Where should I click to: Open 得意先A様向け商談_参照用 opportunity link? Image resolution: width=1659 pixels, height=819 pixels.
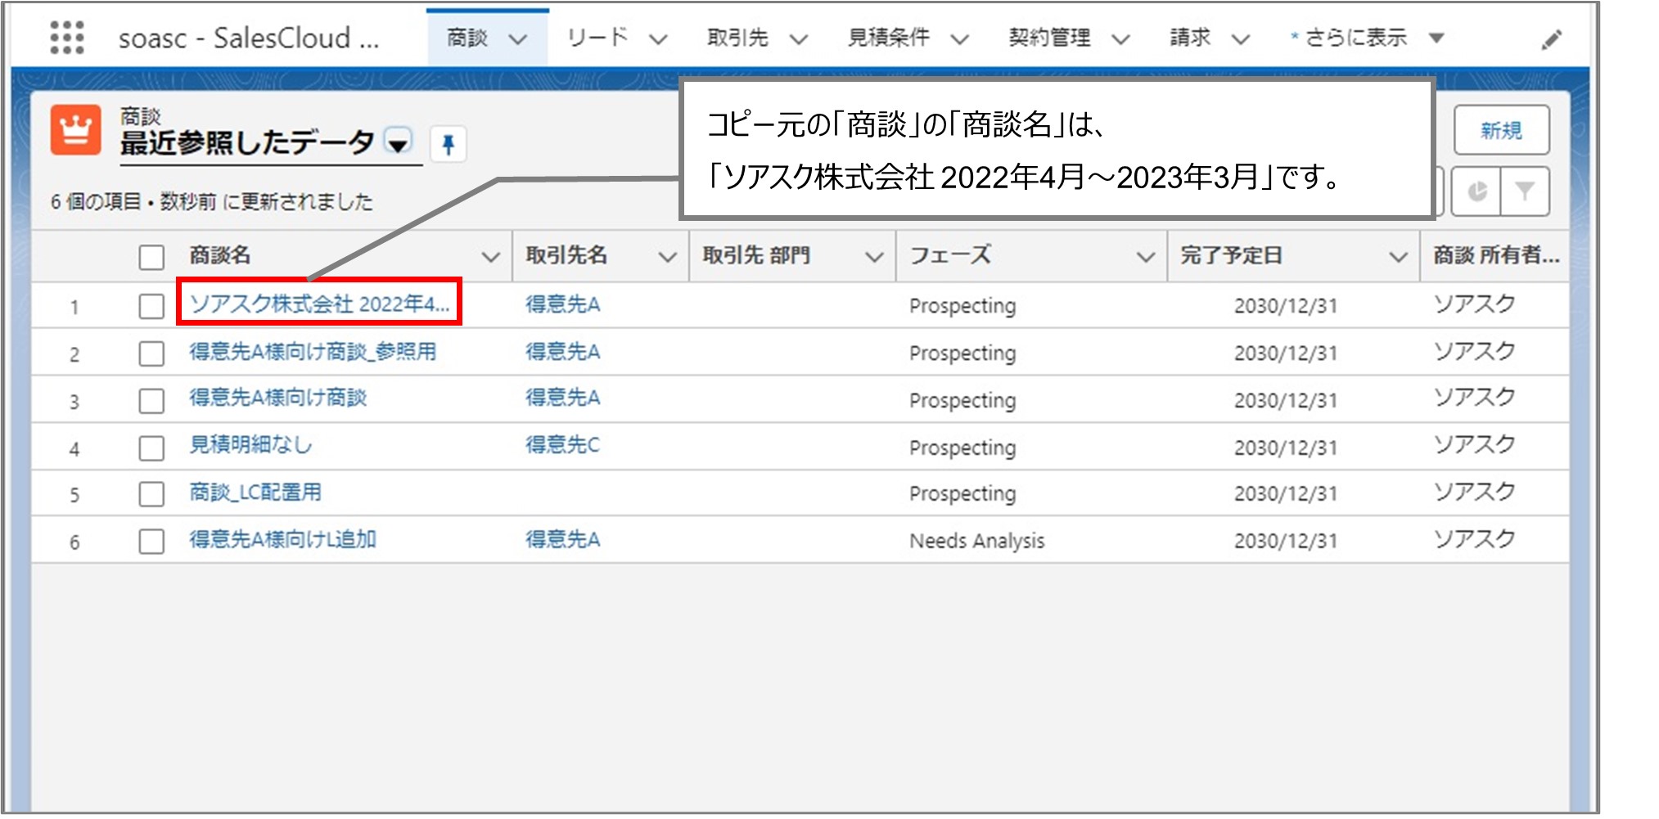coord(313,351)
